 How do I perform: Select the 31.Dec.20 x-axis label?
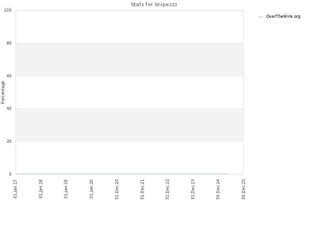[117, 189]
